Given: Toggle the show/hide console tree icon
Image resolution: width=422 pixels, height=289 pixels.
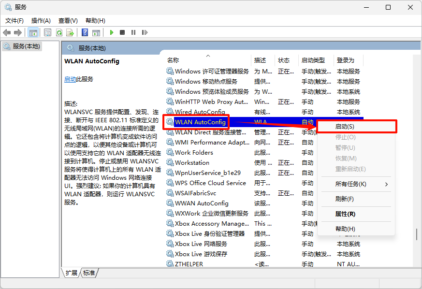Looking at the screenshot, I should coord(33,32).
